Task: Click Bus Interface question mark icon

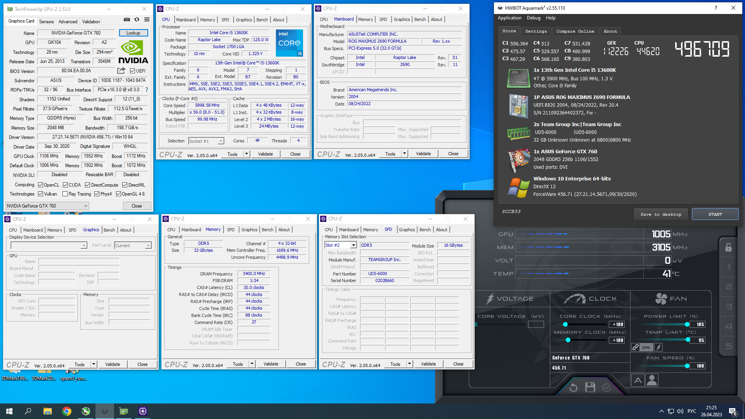Action: click(x=147, y=90)
